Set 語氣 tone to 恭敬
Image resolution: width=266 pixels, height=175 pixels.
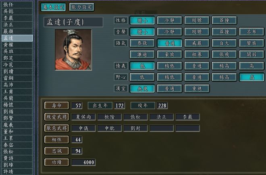pos(142,43)
